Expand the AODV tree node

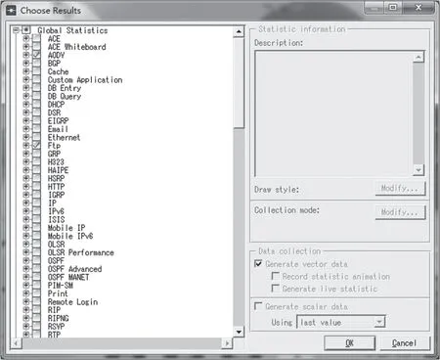(26, 55)
